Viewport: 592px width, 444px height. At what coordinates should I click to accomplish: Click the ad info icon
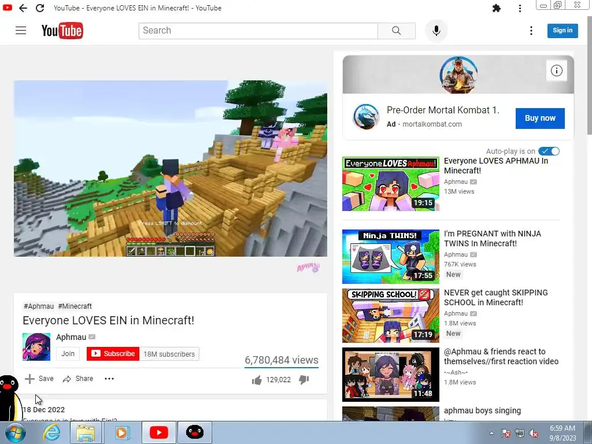[557, 71]
